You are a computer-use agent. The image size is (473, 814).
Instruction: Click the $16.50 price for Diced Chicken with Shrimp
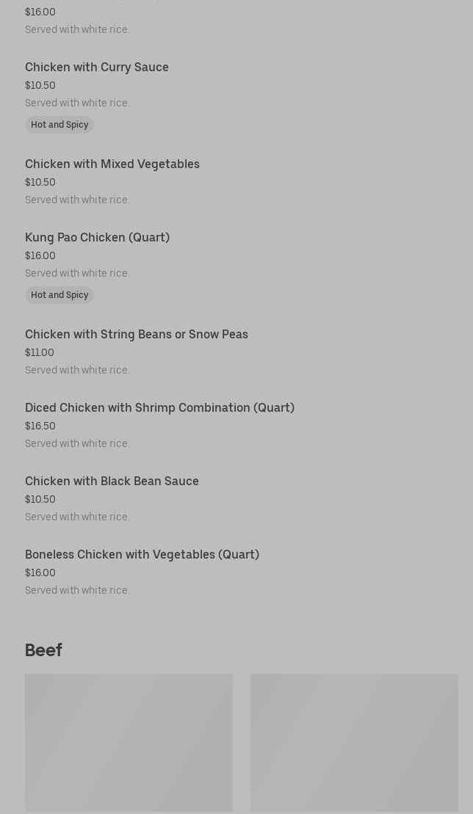pos(40,426)
